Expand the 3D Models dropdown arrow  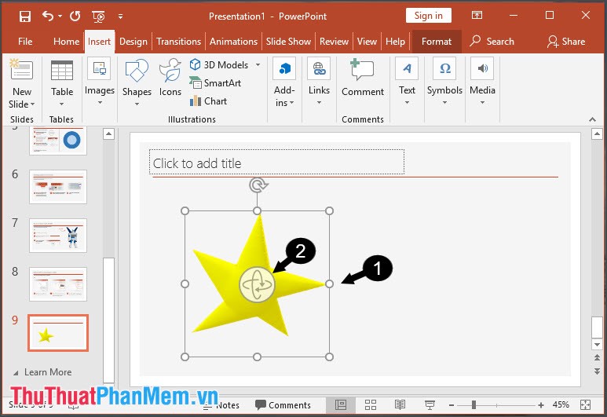tap(258, 64)
